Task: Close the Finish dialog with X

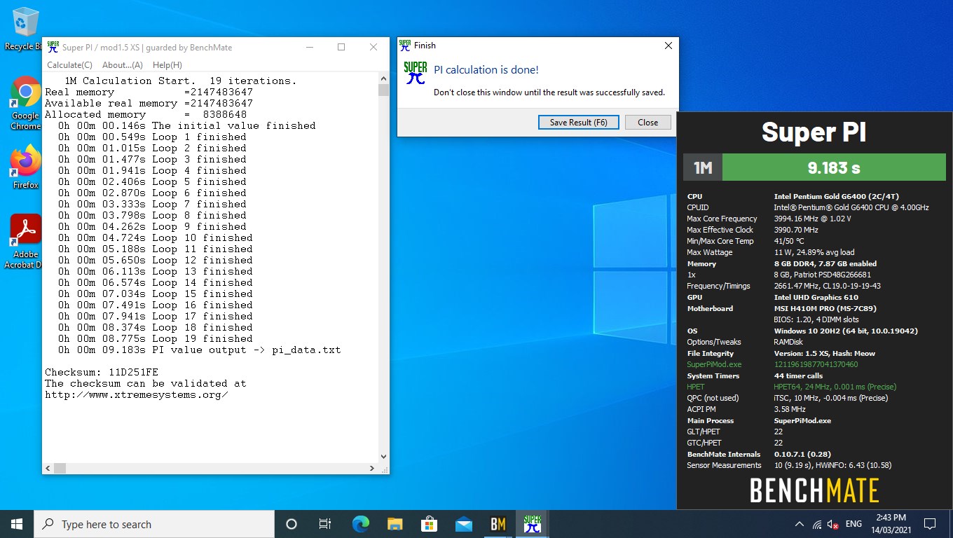Action: pos(668,46)
